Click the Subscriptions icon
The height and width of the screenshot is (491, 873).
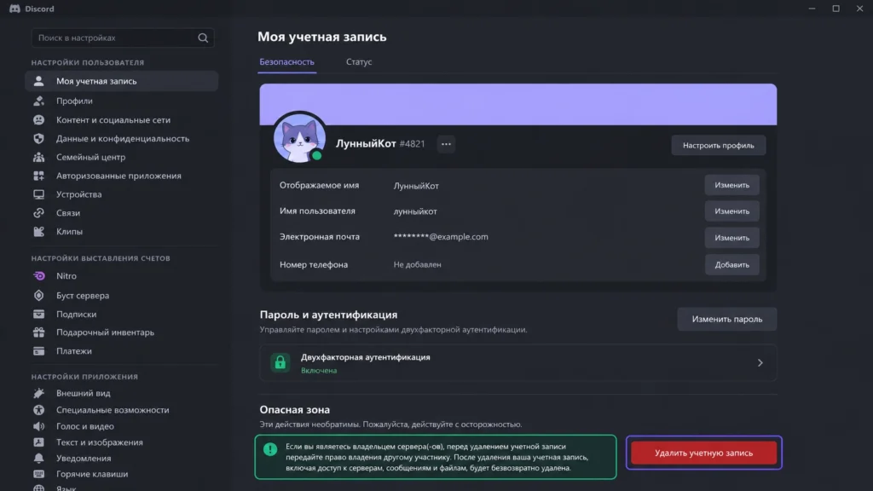tap(38, 314)
